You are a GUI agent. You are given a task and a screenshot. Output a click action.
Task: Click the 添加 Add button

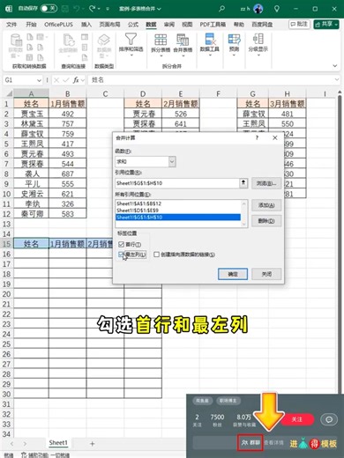tap(266, 205)
